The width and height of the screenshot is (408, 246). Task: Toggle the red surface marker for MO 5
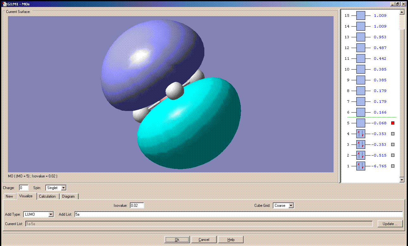[393, 123]
